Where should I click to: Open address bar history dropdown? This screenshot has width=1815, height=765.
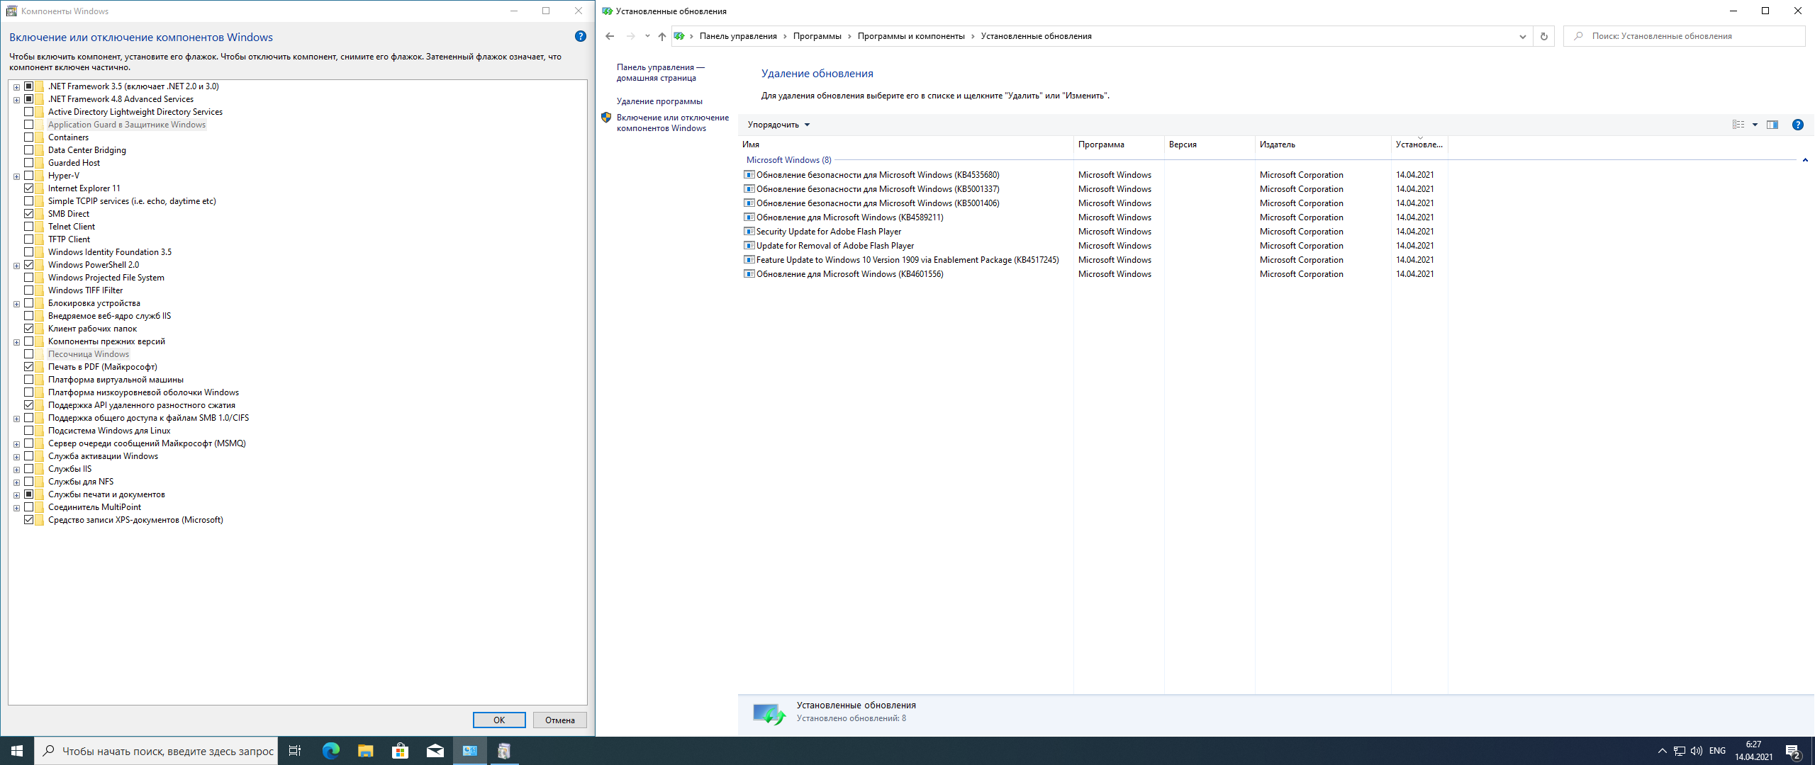point(1522,36)
